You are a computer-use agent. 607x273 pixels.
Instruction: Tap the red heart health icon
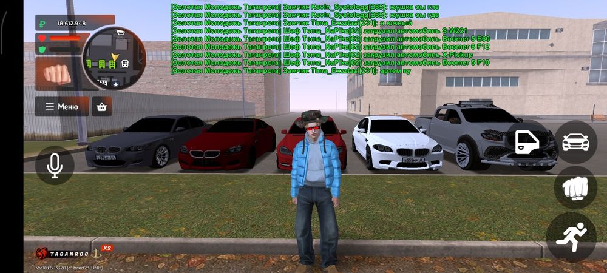click(x=42, y=39)
